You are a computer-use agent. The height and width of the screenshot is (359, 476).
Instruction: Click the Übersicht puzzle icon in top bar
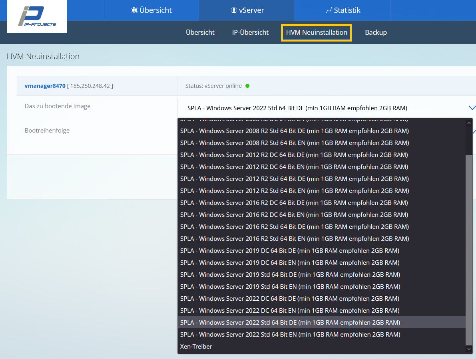click(x=134, y=10)
